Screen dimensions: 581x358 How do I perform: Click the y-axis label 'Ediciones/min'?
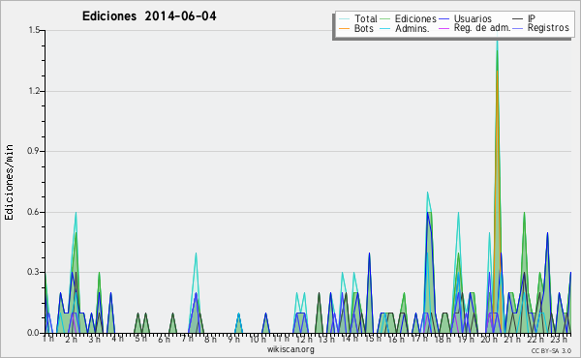tap(9, 182)
